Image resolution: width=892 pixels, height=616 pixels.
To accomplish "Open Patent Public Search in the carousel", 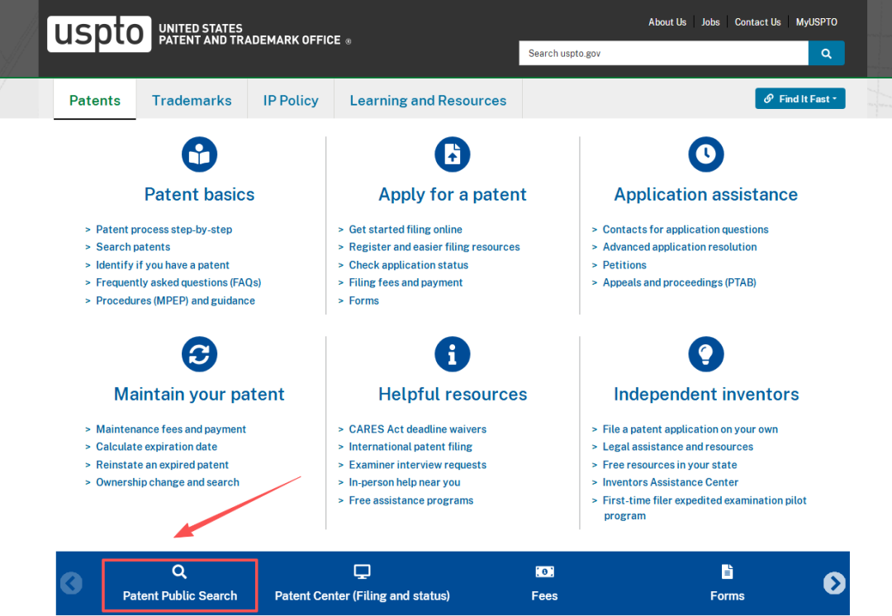I will (x=180, y=585).
